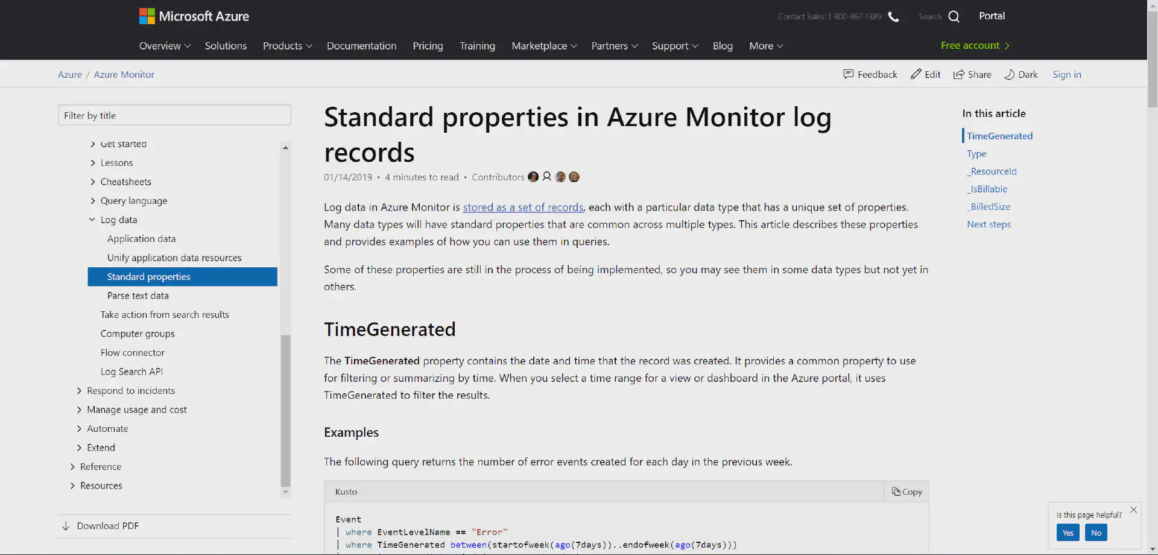1158x555 pixels.
Task: Jump to Next steps section
Action: pos(989,224)
